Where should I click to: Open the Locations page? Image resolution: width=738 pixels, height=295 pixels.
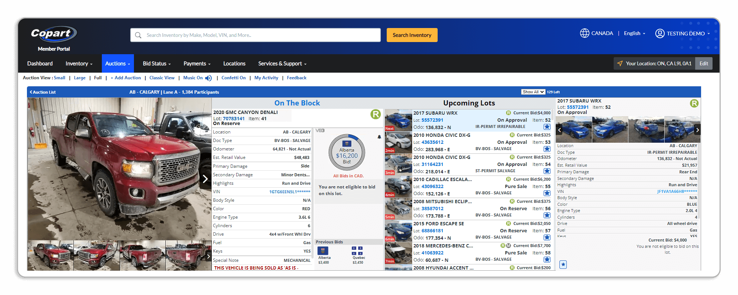coord(234,64)
